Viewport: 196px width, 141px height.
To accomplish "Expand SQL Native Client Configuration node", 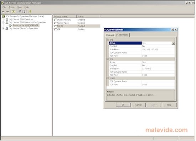I will tap(3, 28).
